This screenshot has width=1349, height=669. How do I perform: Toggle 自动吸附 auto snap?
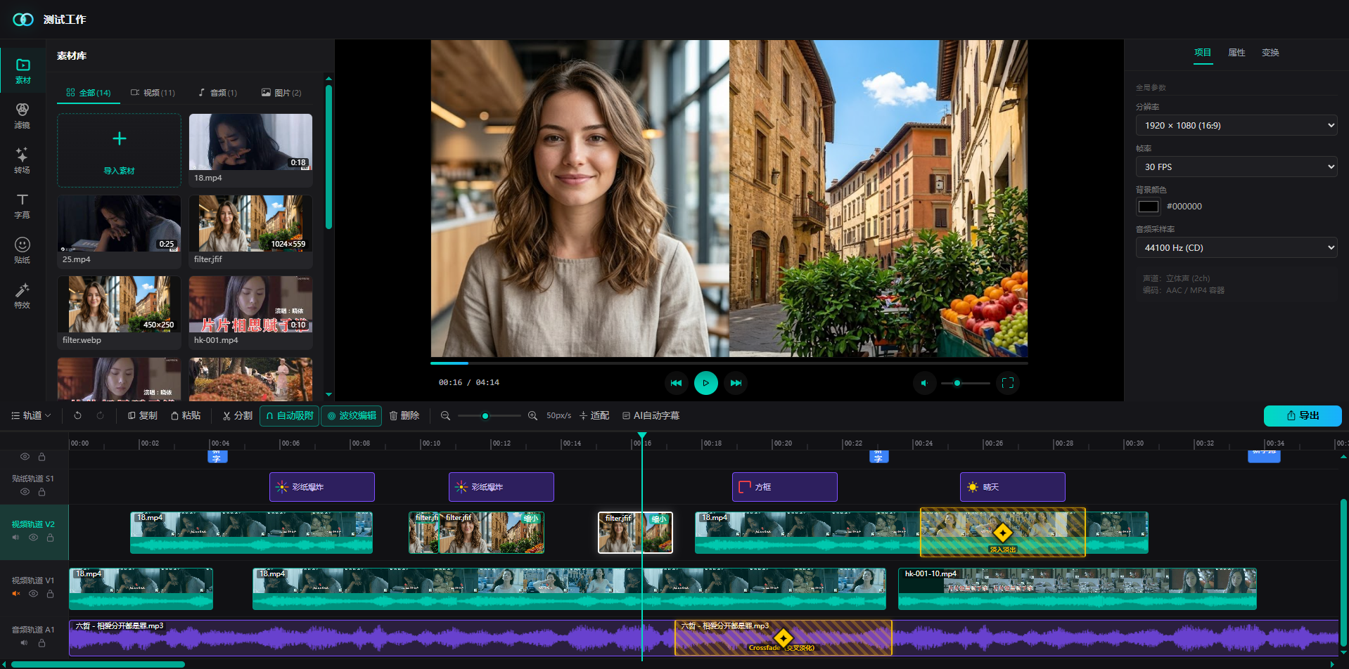point(289,416)
